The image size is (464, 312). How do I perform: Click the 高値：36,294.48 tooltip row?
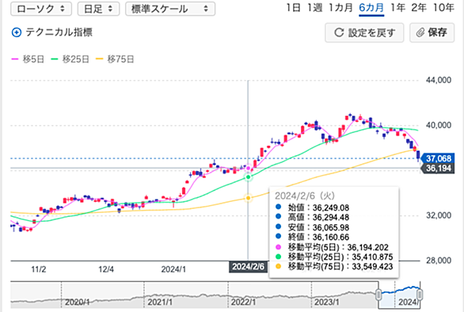coord(312,217)
